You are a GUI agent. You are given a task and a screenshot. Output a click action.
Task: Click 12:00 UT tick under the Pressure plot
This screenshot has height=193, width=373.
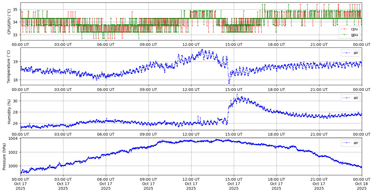[x=191, y=179]
